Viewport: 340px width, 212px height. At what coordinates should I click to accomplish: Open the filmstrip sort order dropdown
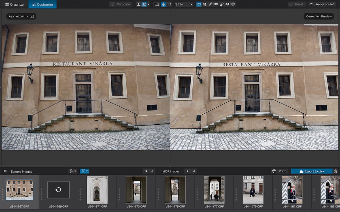73,171
